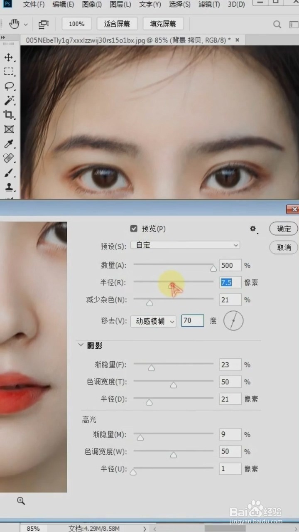Click the Photoshop Ps logo icon

[x=8, y=4]
